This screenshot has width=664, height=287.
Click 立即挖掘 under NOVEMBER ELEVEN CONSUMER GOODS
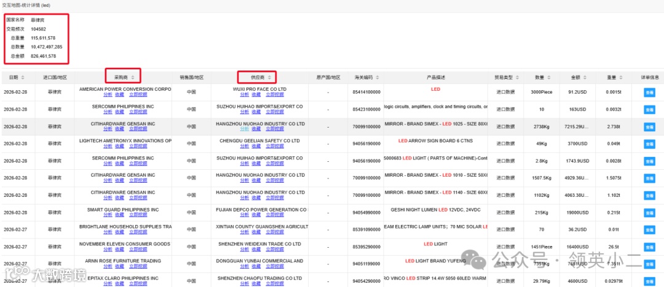pos(138,250)
